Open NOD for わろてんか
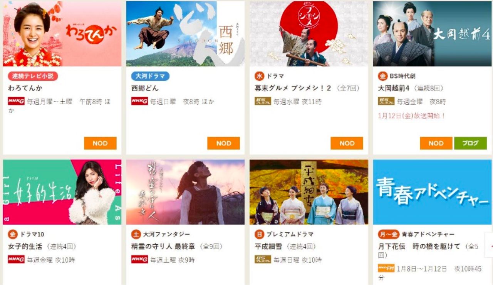 tap(100, 143)
